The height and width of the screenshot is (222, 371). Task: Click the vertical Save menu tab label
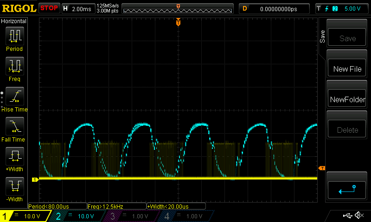(x=322, y=37)
